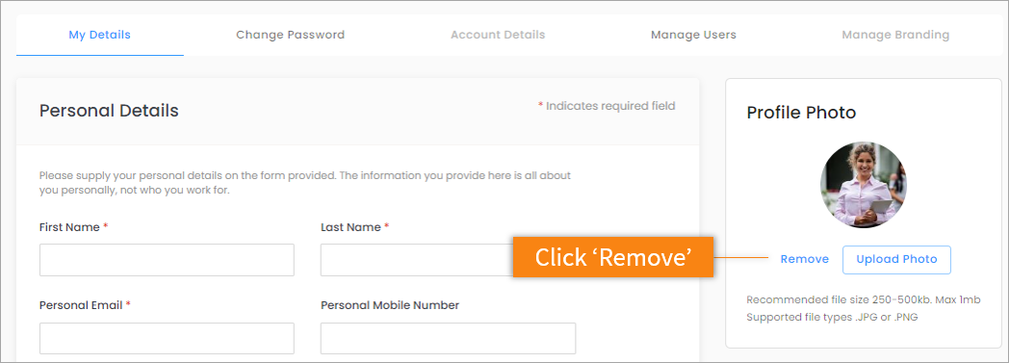Open the Manage Branding tab
The image size is (1009, 363).
(895, 35)
